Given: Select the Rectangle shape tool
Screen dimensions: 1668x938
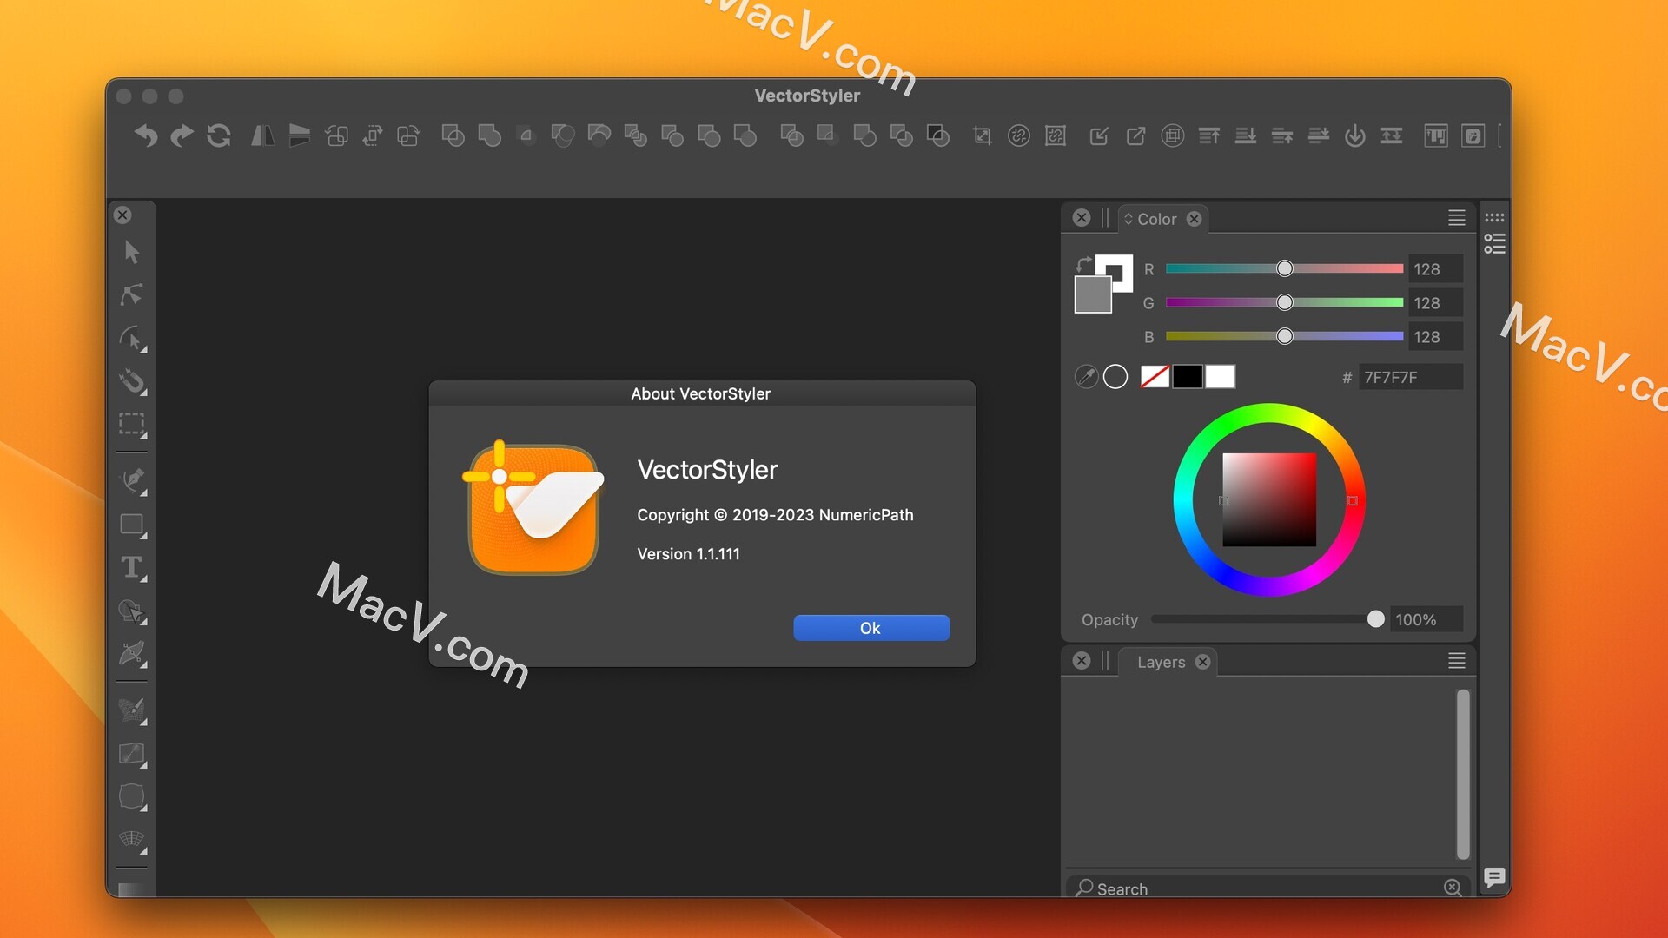Looking at the screenshot, I should coord(132,525).
